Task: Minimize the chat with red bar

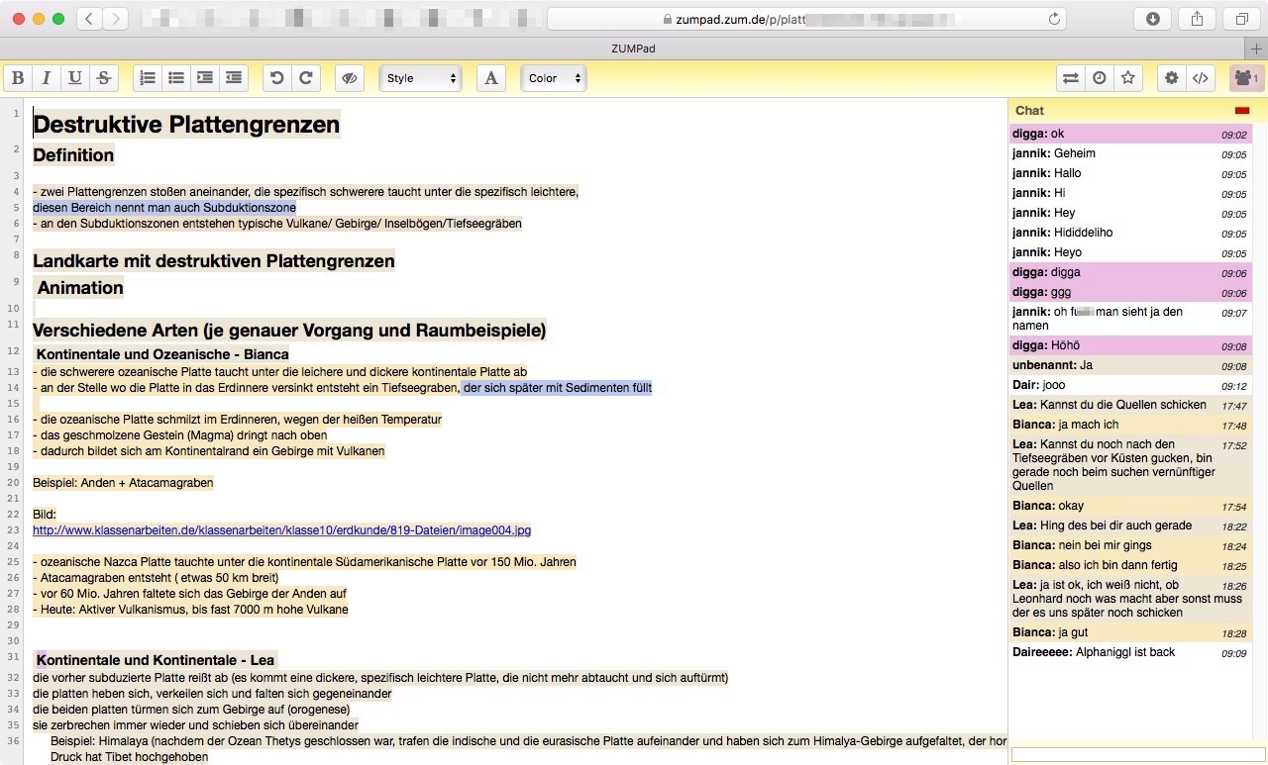Action: (1242, 111)
